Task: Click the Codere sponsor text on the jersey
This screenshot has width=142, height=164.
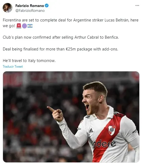Action: pyautogui.click(x=104, y=144)
